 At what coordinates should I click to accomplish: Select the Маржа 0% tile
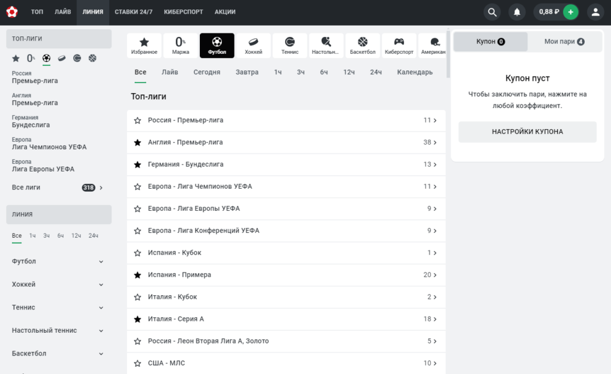180,45
